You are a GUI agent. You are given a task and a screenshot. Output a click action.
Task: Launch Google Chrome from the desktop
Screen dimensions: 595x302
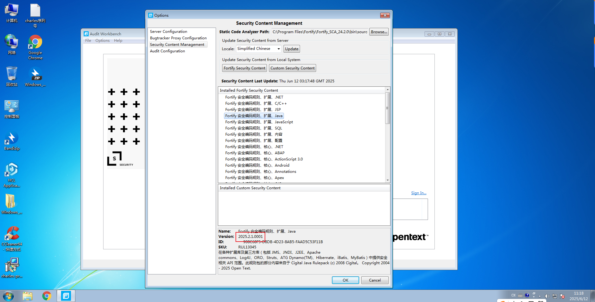click(35, 47)
